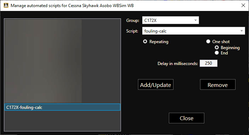This screenshot has width=249, height=135.
Task: Click the window title bar text
Action: pyautogui.click(x=72, y=6)
